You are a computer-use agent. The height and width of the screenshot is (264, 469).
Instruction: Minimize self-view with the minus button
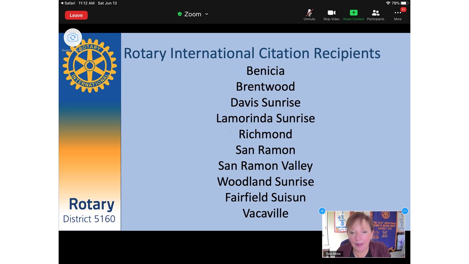[x=405, y=211]
